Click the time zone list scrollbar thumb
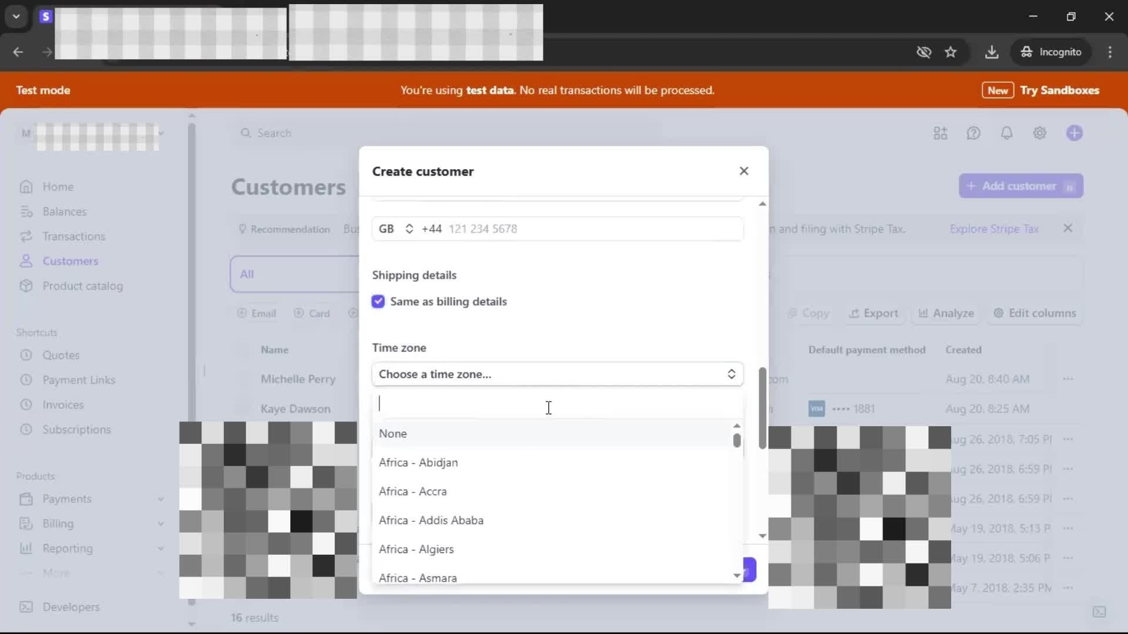1128x634 pixels. pos(737,440)
